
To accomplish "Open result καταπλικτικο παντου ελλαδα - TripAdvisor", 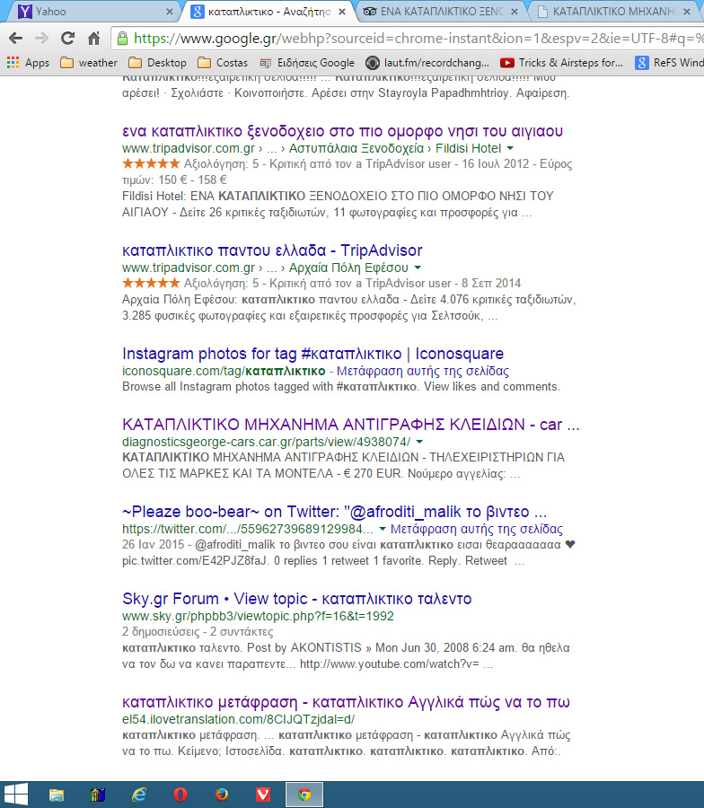I will click(272, 250).
